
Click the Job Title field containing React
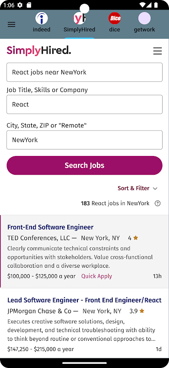[x=84, y=104]
